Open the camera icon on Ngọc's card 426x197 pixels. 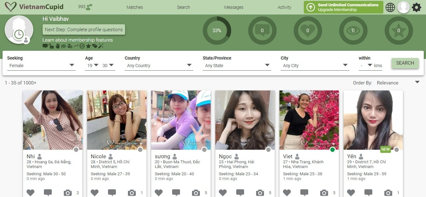pos(260,193)
